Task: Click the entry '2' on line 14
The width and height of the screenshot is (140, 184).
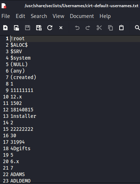Action: coord(12,123)
